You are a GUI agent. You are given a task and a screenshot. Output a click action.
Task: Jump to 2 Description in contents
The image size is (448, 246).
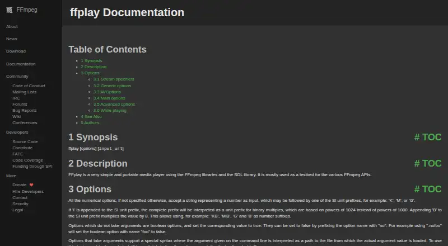[x=94, y=67]
